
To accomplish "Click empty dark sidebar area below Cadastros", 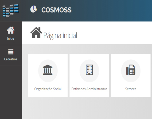I will [11, 92].
